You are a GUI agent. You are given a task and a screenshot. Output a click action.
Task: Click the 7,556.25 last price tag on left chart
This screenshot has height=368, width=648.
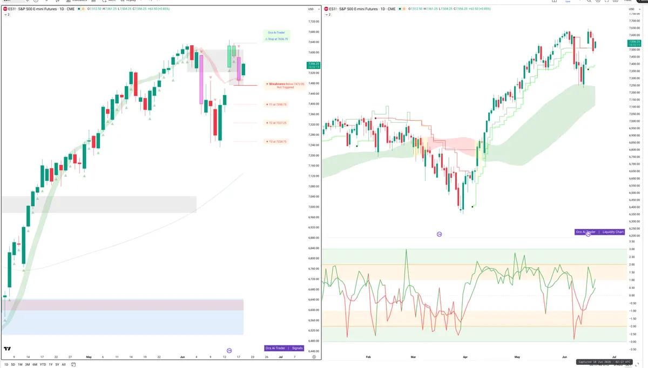[x=314, y=65]
